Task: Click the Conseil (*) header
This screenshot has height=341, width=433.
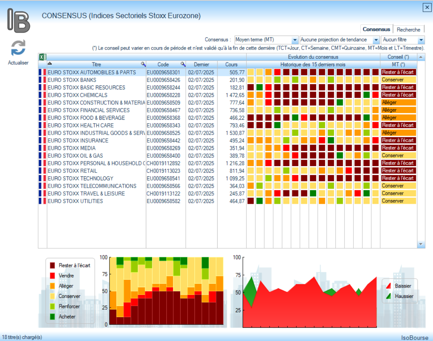Action: 398,57
